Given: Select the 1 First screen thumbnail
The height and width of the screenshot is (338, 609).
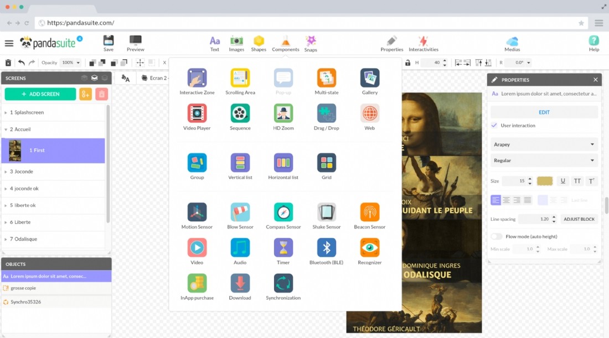Looking at the screenshot, I should [x=15, y=150].
